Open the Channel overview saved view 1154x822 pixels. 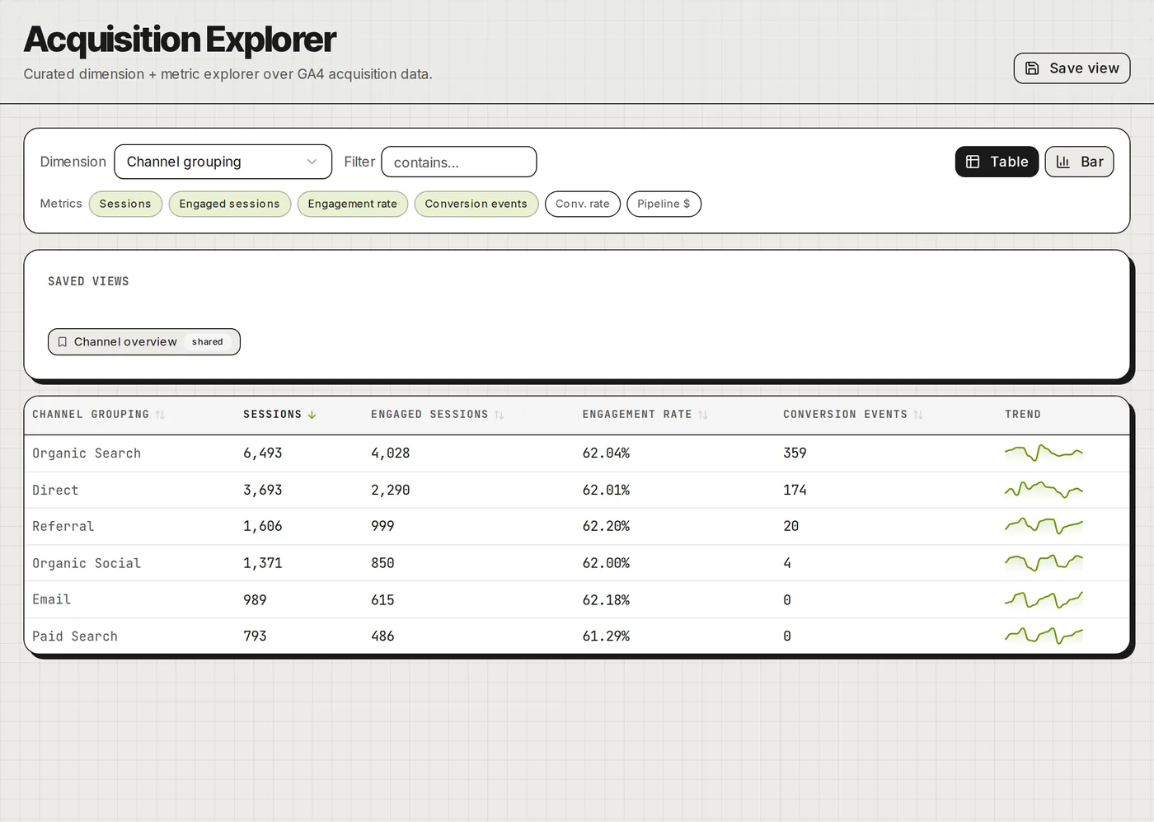pyautogui.click(x=144, y=342)
